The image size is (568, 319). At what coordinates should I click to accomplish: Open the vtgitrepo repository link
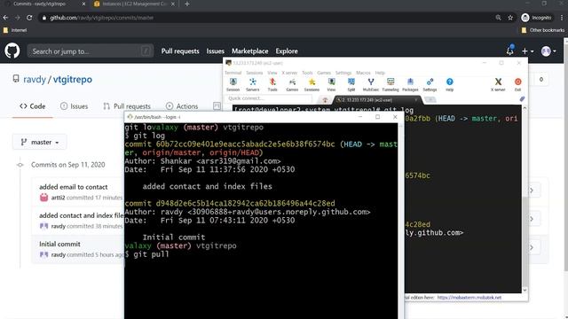pyautogui.click(x=73, y=79)
